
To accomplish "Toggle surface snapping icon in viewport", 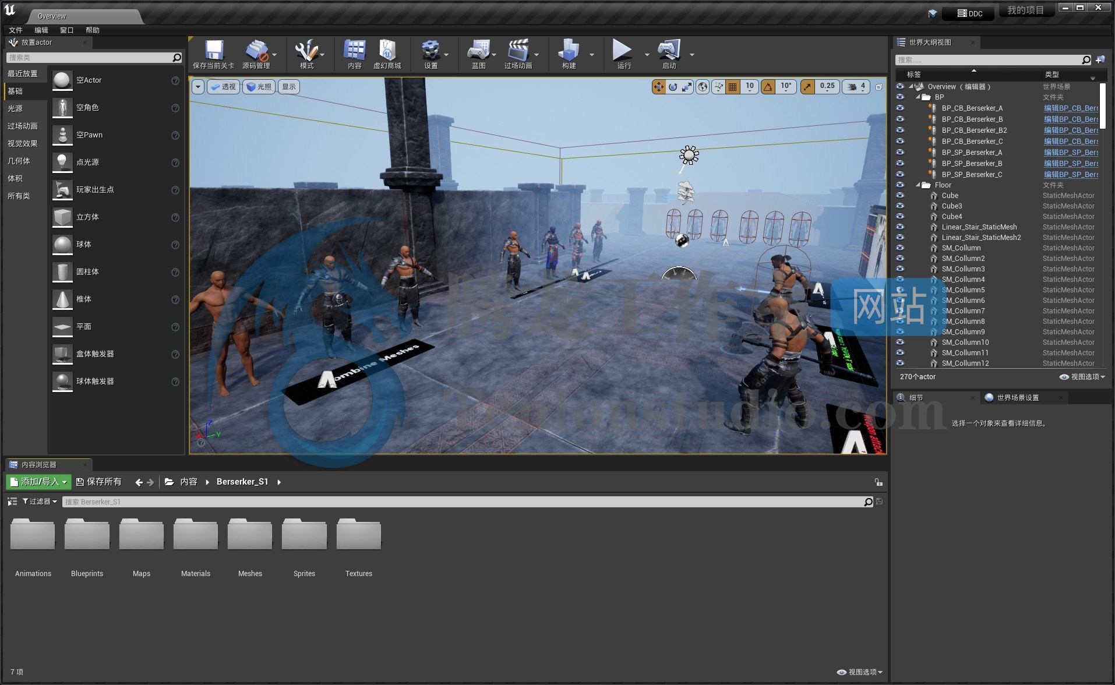I will 719,87.
